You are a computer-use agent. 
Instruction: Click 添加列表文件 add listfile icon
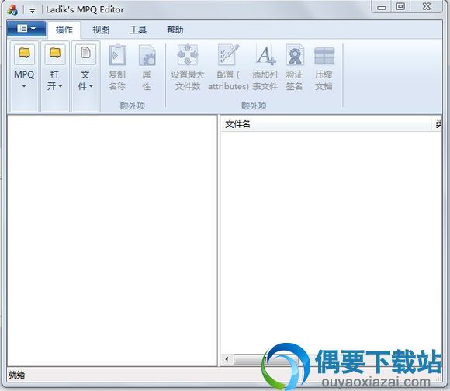266,54
